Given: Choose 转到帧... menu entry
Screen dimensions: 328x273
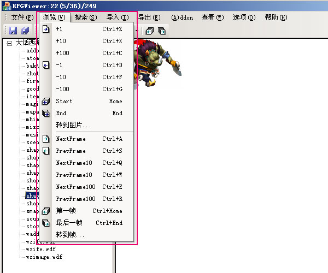Looking at the screenshot, I should tap(86, 235).
